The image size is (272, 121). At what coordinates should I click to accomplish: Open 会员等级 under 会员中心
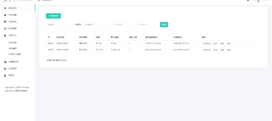(x=13, y=48)
